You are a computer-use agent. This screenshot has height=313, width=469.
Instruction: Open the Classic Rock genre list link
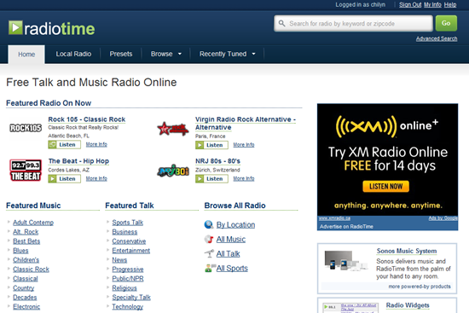(31, 270)
